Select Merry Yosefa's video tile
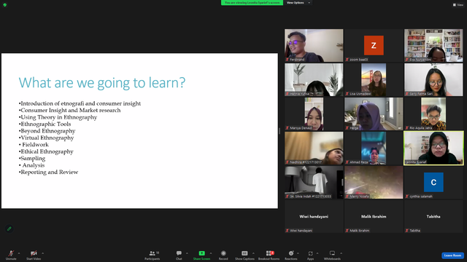Viewport: 467px width, 262px height. [374, 183]
